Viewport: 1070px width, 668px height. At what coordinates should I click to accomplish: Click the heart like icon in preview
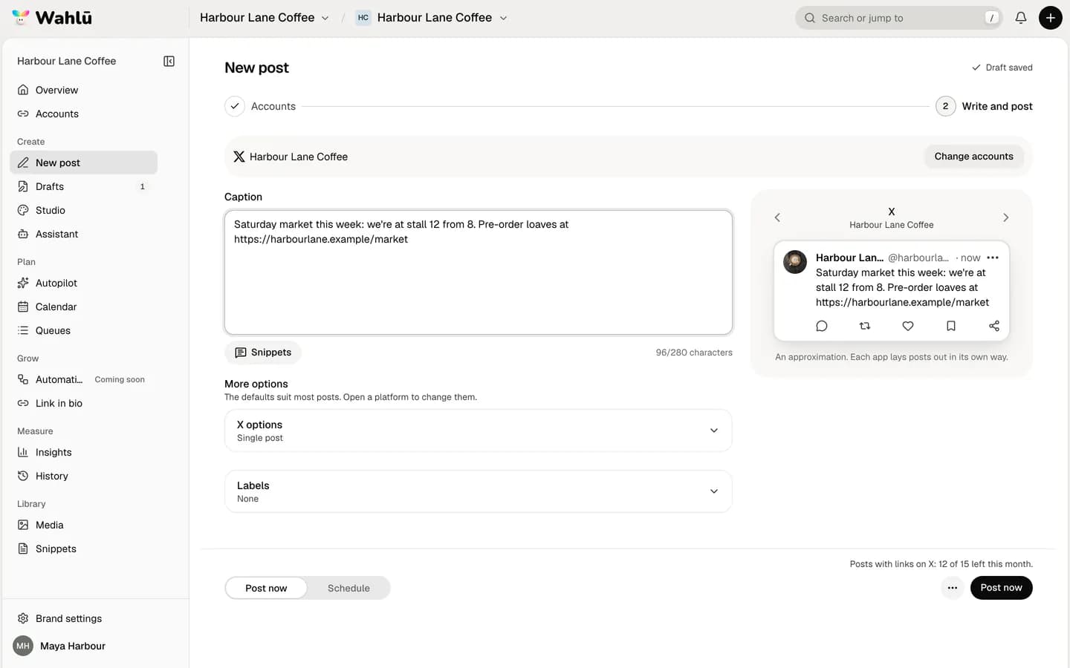point(908,326)
